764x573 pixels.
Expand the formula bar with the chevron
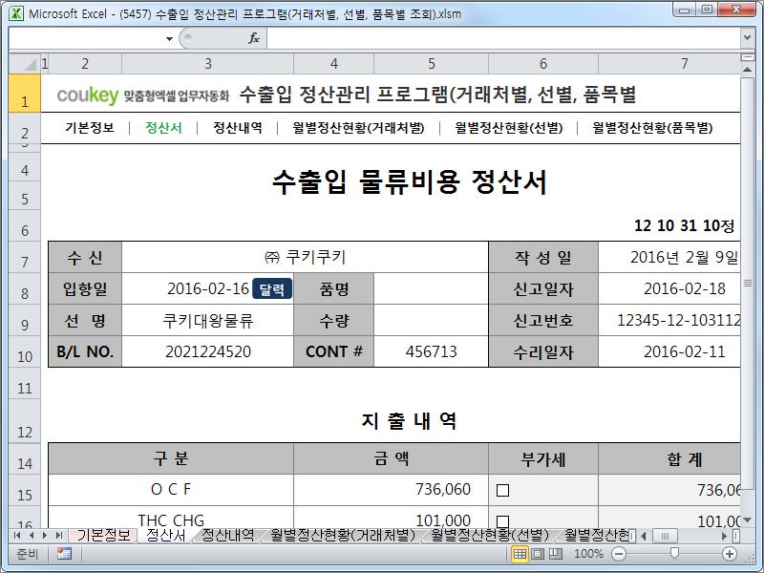point(747,37)
